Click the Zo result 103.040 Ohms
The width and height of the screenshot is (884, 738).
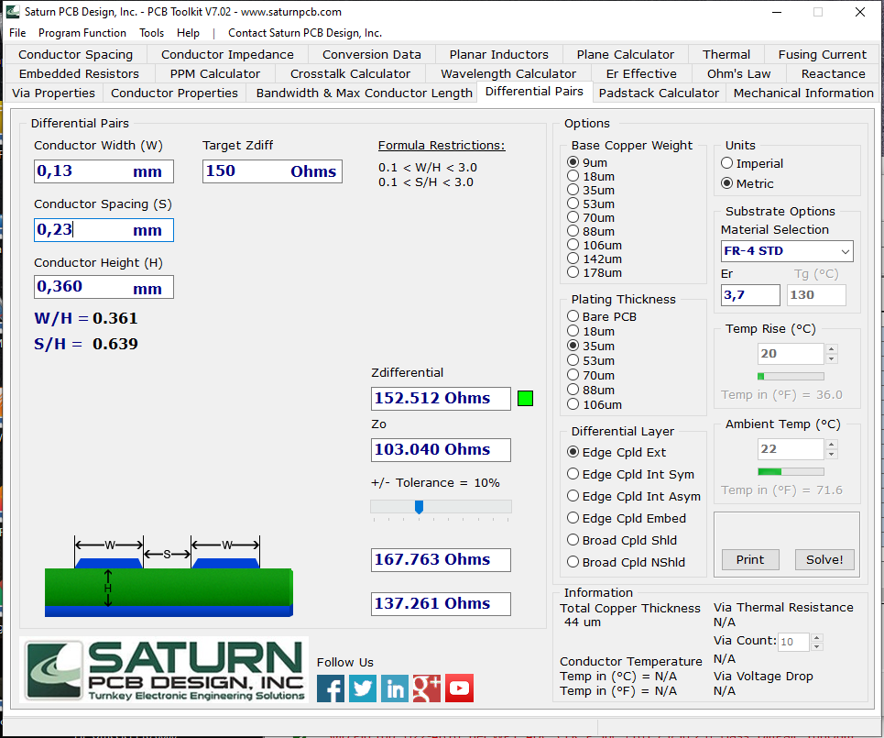441,450
